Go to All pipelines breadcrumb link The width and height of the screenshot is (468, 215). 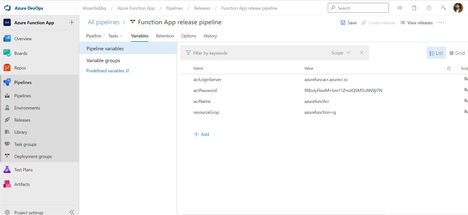(x=104, y=22)
